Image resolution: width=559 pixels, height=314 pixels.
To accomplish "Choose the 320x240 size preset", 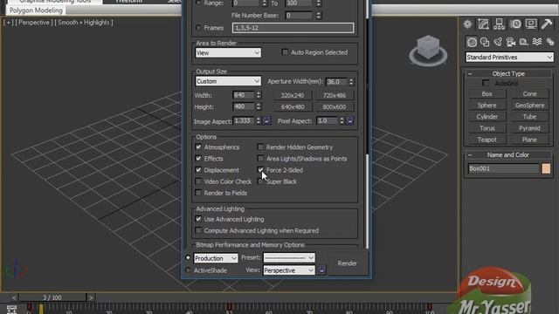I will click(x=293, y=95).
